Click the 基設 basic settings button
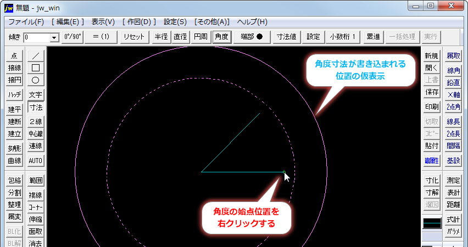This screenshot has height=247, width=468. click(x=453, y=160)
